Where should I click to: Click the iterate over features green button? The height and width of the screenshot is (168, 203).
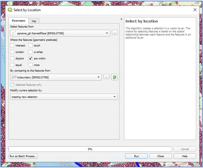point(115,77)
